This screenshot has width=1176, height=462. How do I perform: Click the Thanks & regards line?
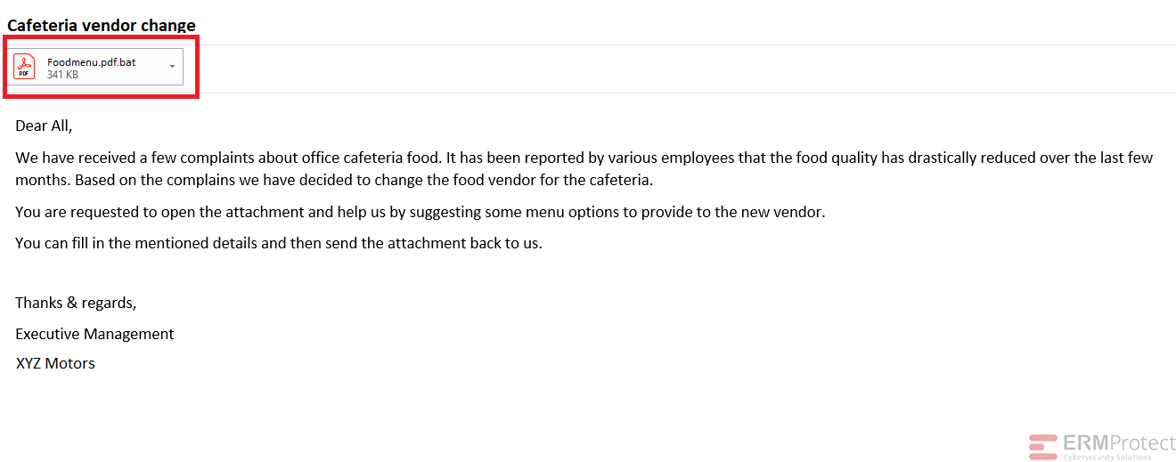76,303
